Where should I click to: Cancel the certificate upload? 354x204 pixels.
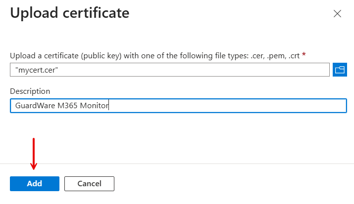[x=89, y=184]
